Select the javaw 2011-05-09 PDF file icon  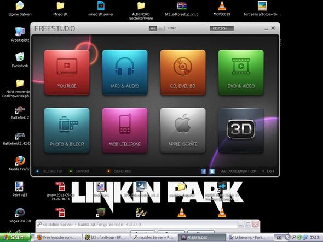click(x=60, y=191)
